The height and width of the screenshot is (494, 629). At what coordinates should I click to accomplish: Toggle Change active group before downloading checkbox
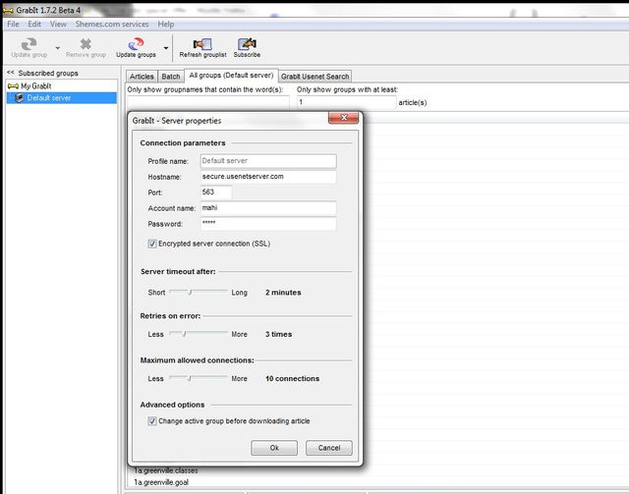click(x=152, y=421)
